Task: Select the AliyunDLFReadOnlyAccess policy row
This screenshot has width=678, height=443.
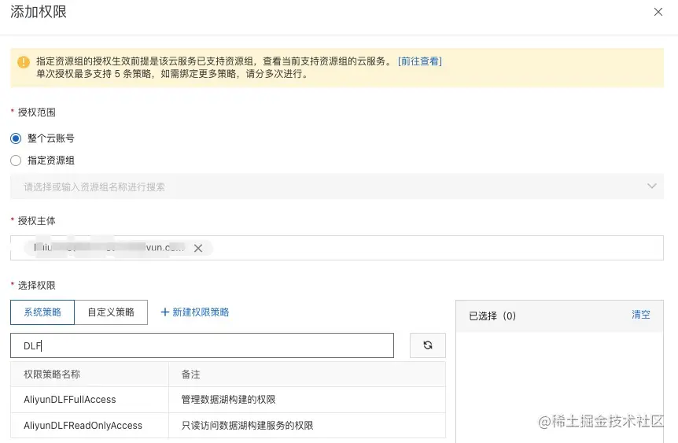Action: [x=228, y=425]
